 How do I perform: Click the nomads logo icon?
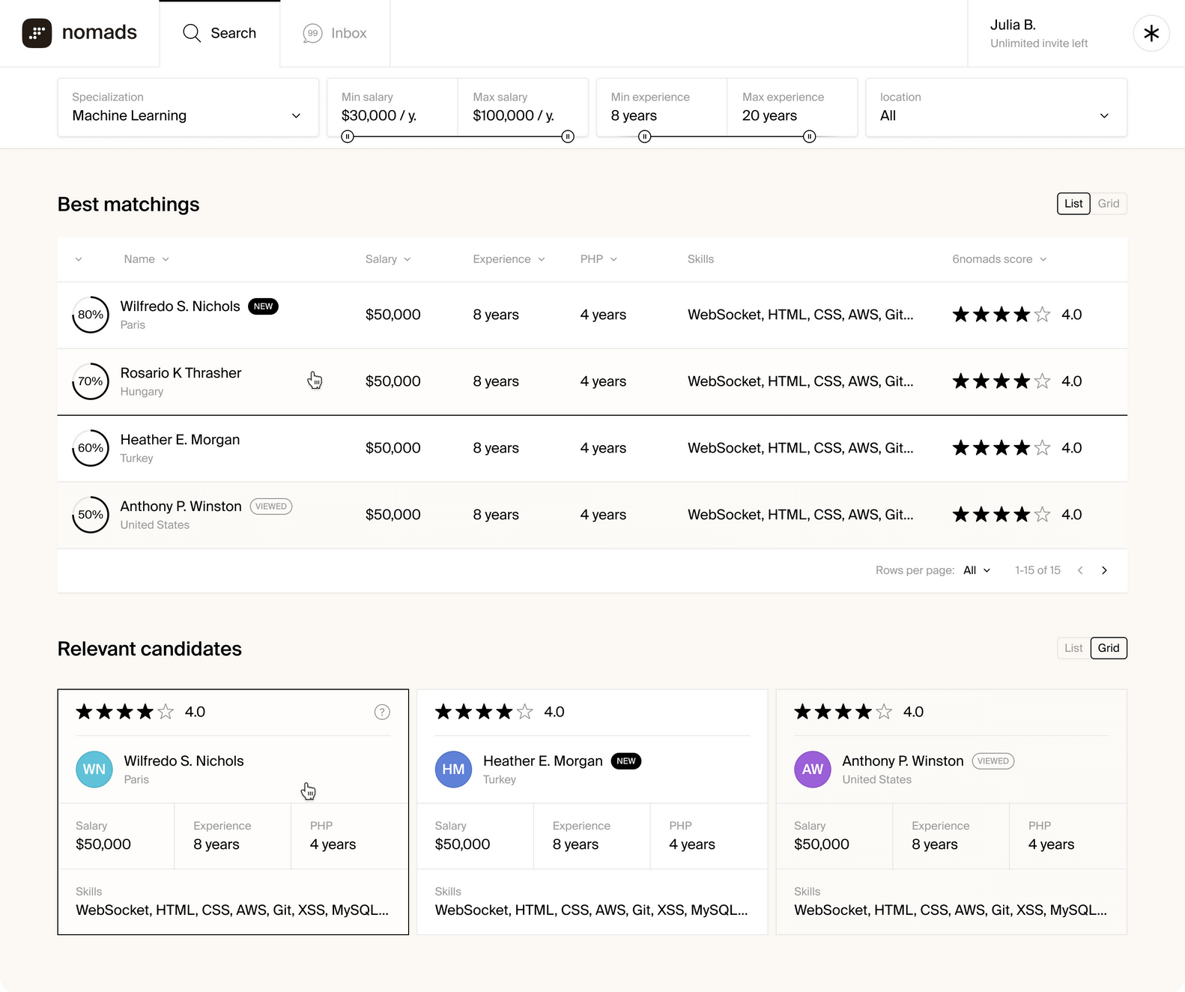[x=37, y=33]
